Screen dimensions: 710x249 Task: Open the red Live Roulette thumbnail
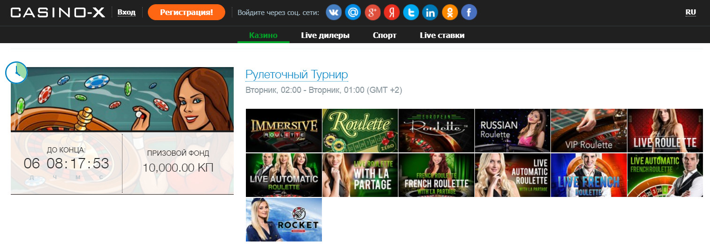coord(665,130)
